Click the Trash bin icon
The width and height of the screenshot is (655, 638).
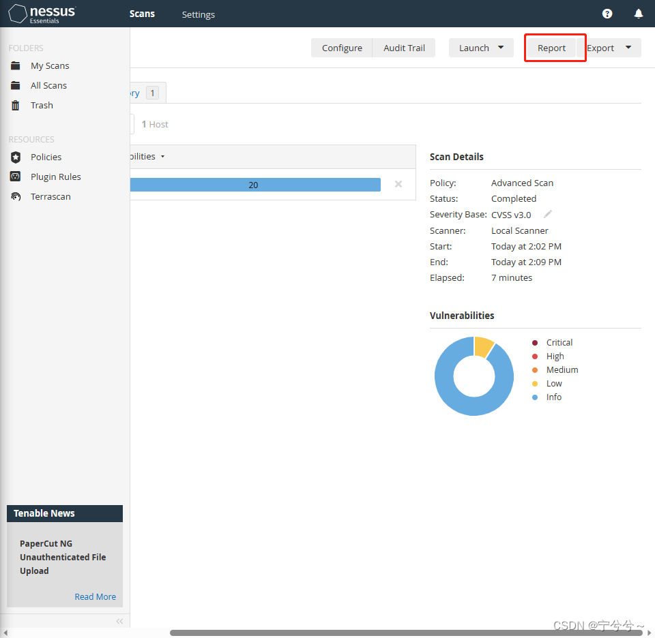[16, 105]
